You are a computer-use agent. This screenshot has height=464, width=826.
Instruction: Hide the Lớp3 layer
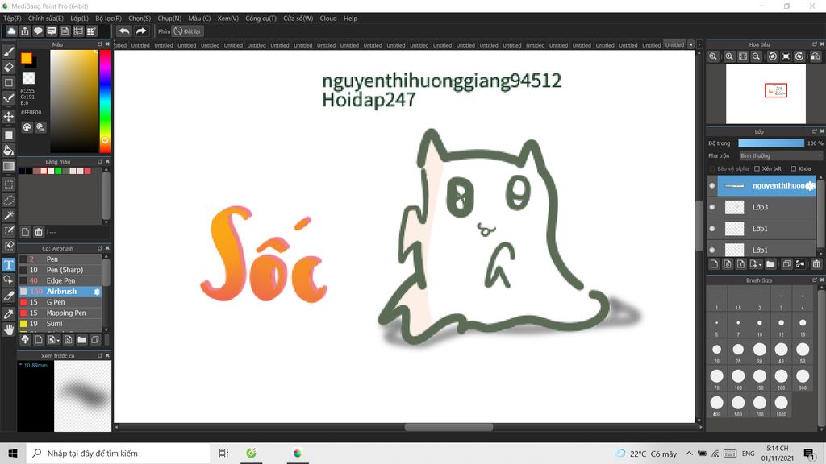click(x=712, y=207)
